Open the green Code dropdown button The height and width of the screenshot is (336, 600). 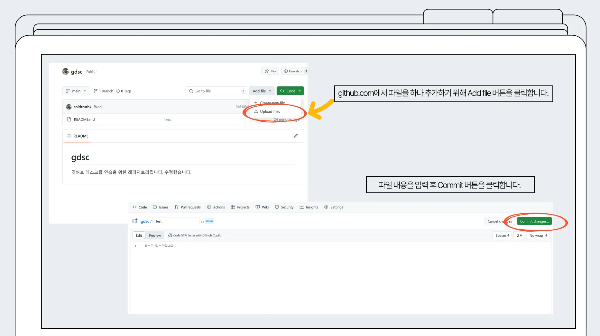click(x=290, y=91)
